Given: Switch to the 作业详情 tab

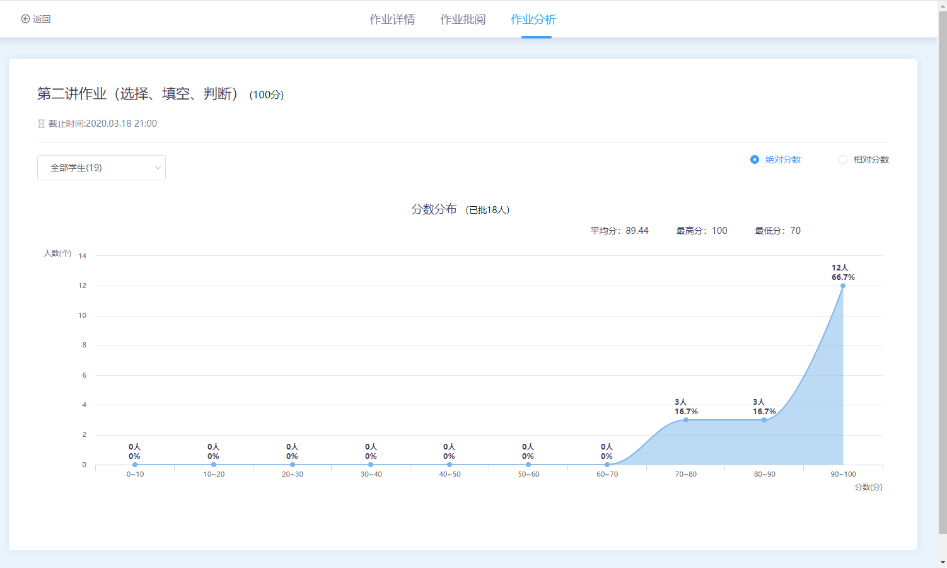Looking at the screenshot, I should pyautogui.click(x=392, y=20).
